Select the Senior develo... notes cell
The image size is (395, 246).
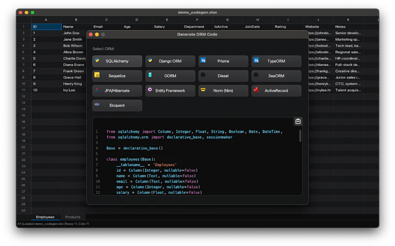coord(349,33)
